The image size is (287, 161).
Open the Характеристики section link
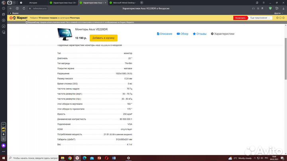click(x=222, y=34)
